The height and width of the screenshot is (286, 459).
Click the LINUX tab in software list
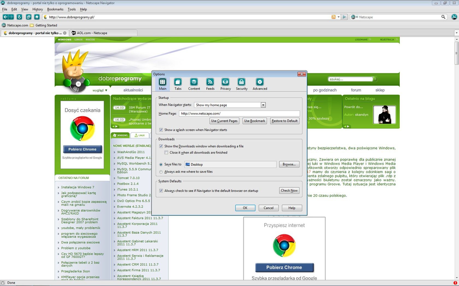(140, 135)
